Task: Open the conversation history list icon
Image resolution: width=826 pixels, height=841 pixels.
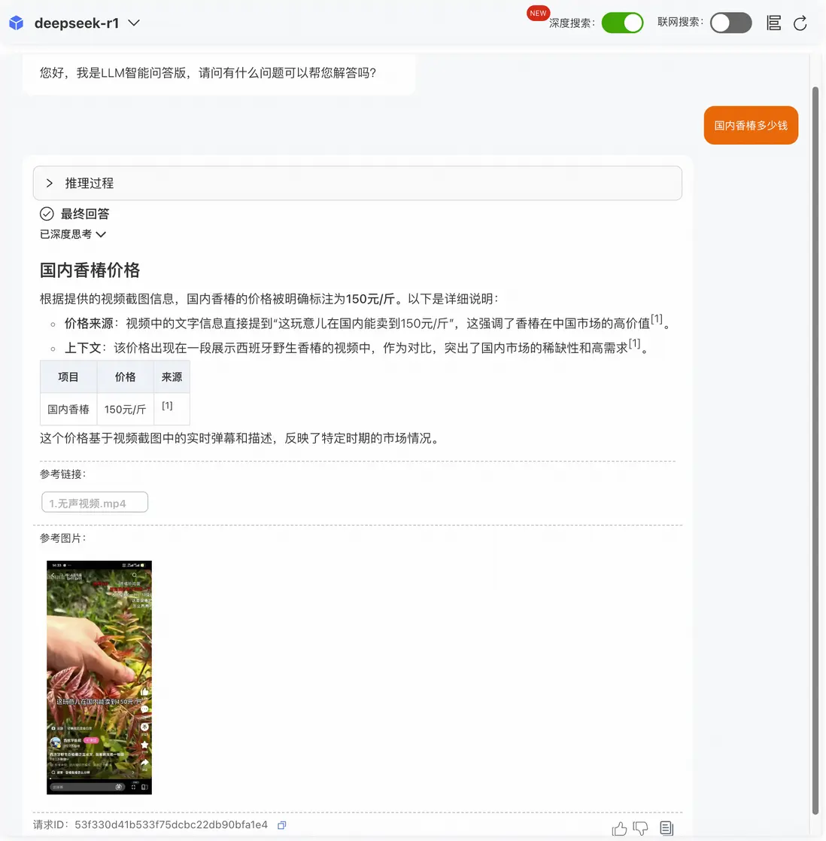Action: tap(773, 23)
